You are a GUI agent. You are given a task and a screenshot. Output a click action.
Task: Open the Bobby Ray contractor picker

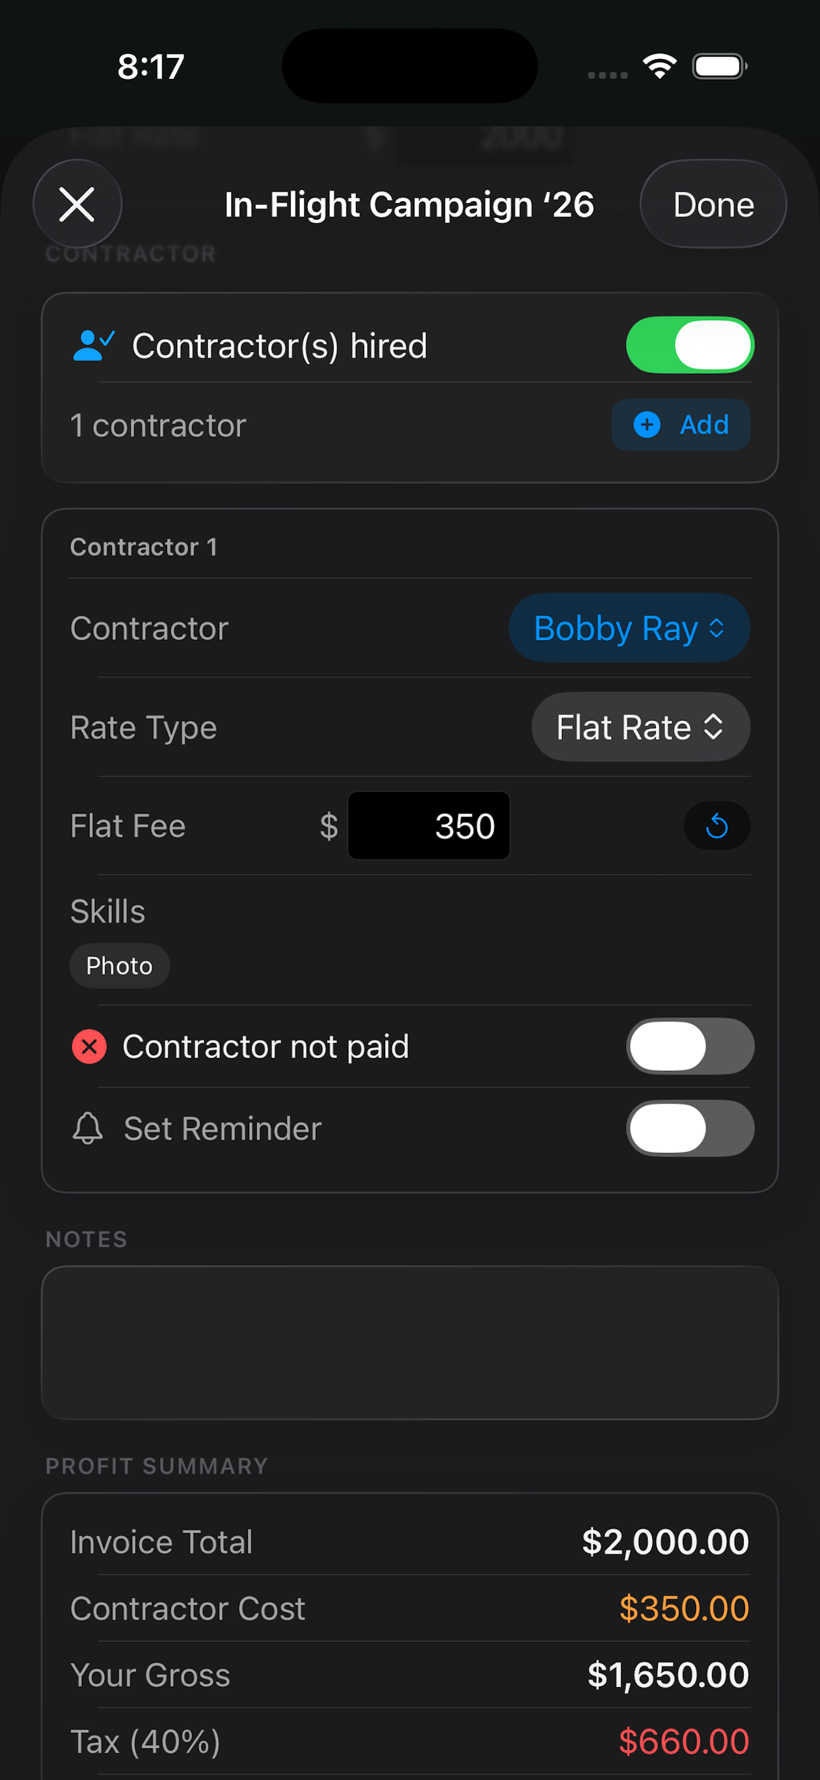coord(629,628)
